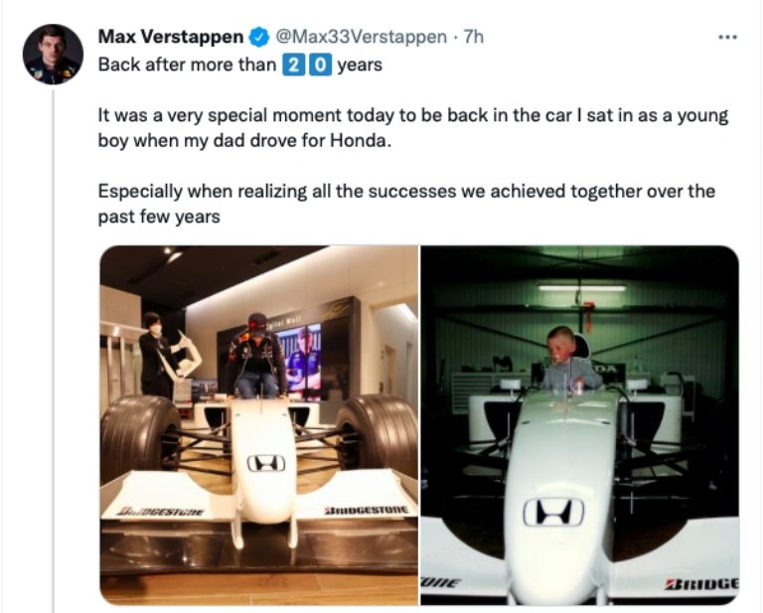Image resolution: width=763 pixels, height=613 pixels.
Task: Open the three-dot more options menu
Action: 727,38
